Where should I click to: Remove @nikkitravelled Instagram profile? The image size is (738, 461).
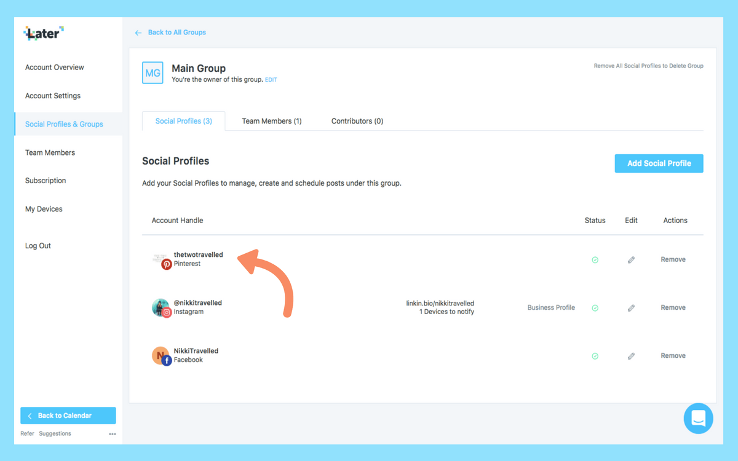673,307
